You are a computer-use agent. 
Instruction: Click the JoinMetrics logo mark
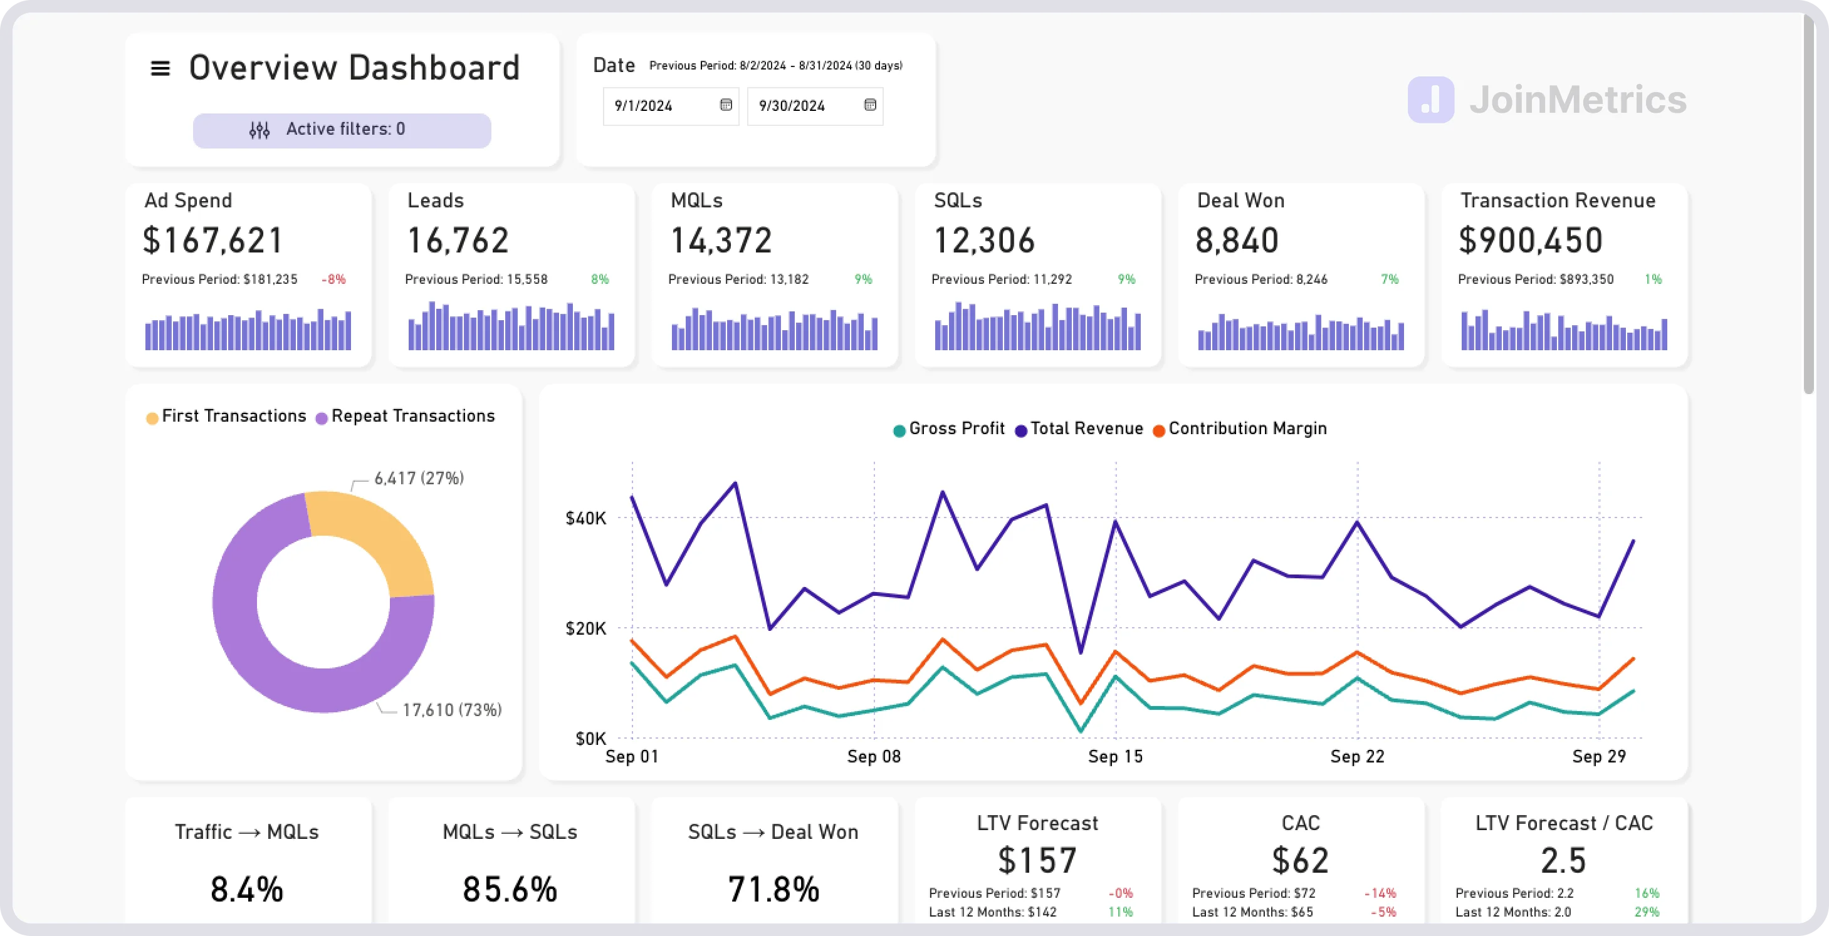[1431, 100]
